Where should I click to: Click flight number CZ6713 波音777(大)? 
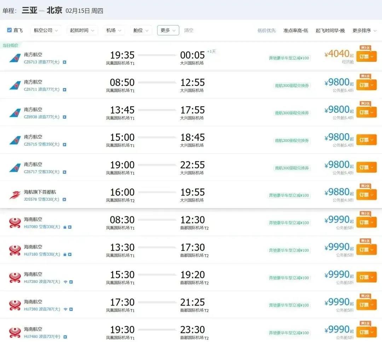coord(42,62)
